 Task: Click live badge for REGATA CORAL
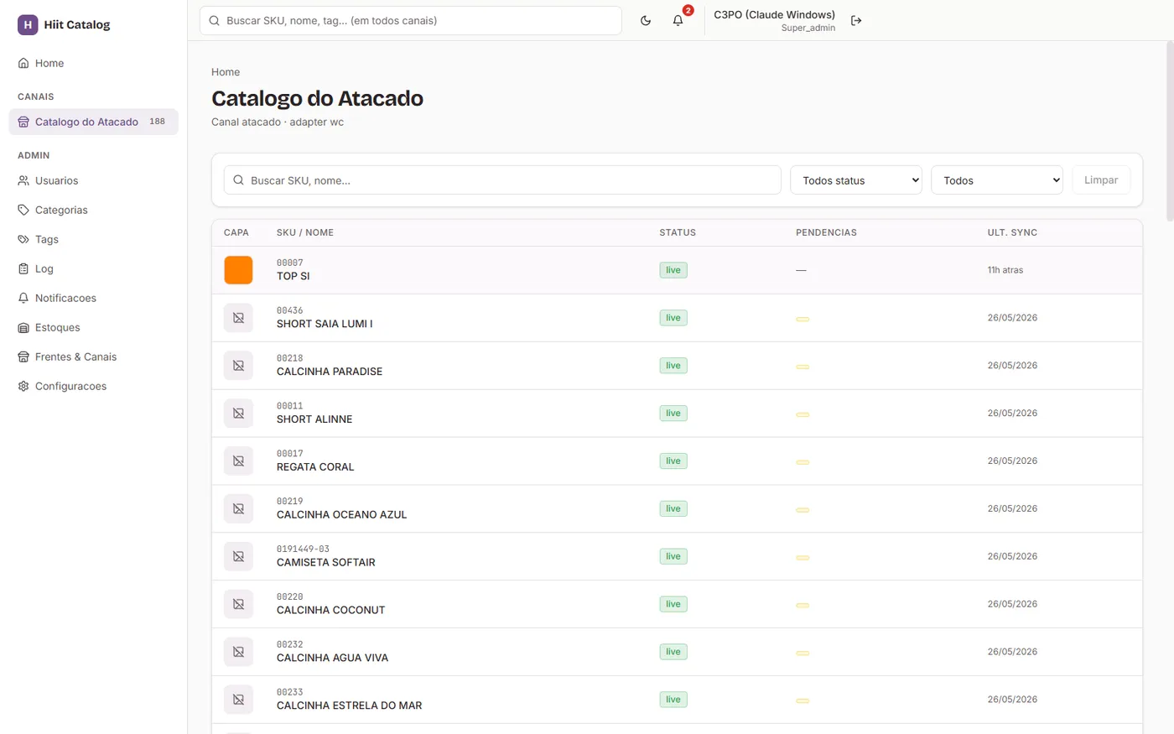coord(673,461)
